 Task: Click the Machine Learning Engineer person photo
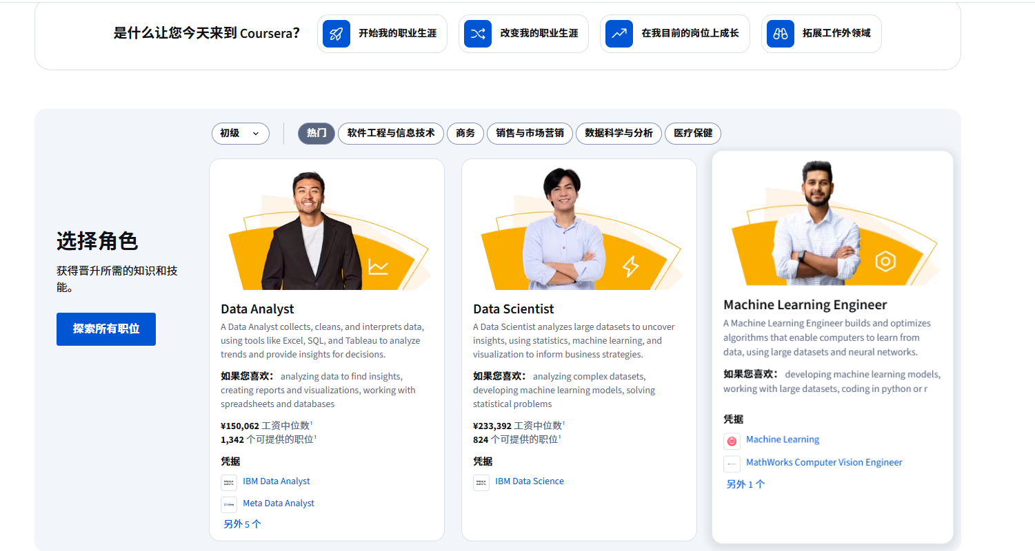click(816, 223)
